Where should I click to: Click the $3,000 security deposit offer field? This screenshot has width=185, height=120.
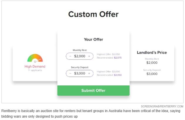[x=80, y=73]
